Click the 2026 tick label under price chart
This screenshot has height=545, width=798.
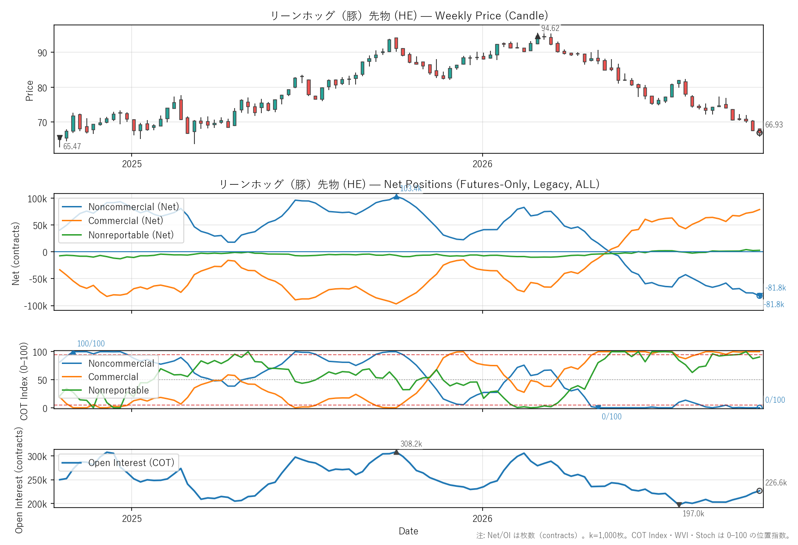click(x=483, y=164)
